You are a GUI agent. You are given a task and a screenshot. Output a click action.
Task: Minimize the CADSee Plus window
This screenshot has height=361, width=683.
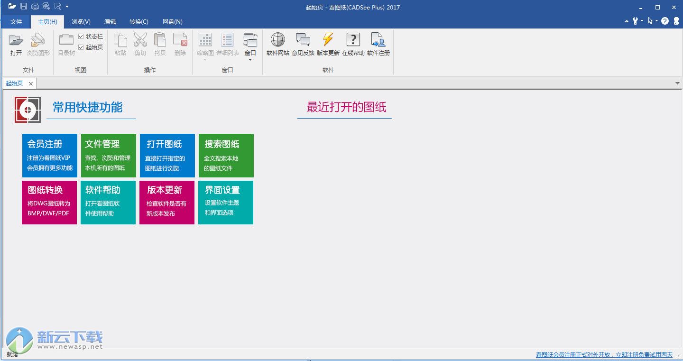pyautogui.click(x=641, y=7)
